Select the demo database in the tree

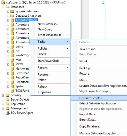click(19, 47)
